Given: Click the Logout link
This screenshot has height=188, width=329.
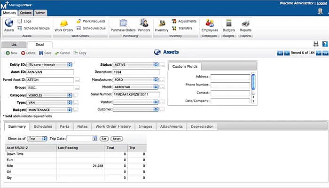Looking at the screenshot, I should [x=321, y=3].
